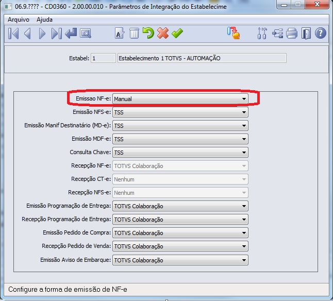This screenshot has width=333, height=301.
Task: Click the green undo arrow icon
Action: (148, 33)
